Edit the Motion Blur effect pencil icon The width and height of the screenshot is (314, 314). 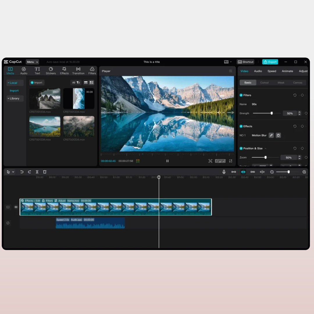[271, 135]
